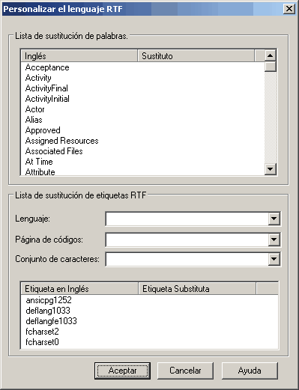The height and width of the screenshot is (390, 299).
Task: Select the ActivityInitial row
Action: [142, 99]
